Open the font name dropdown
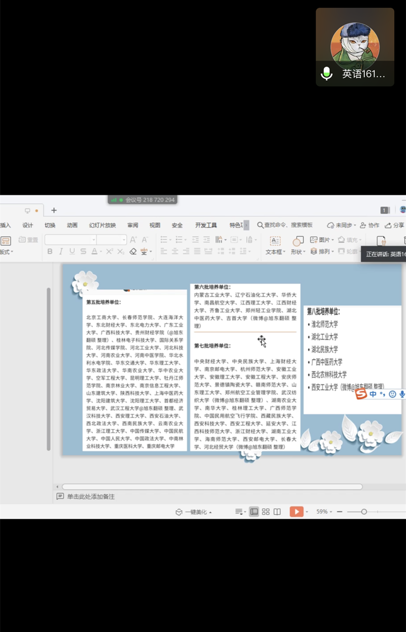The height and width of the screenshot is (632, 406). (93, 240)
